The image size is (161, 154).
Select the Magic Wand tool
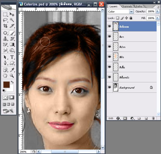click(x=12, y=20)
